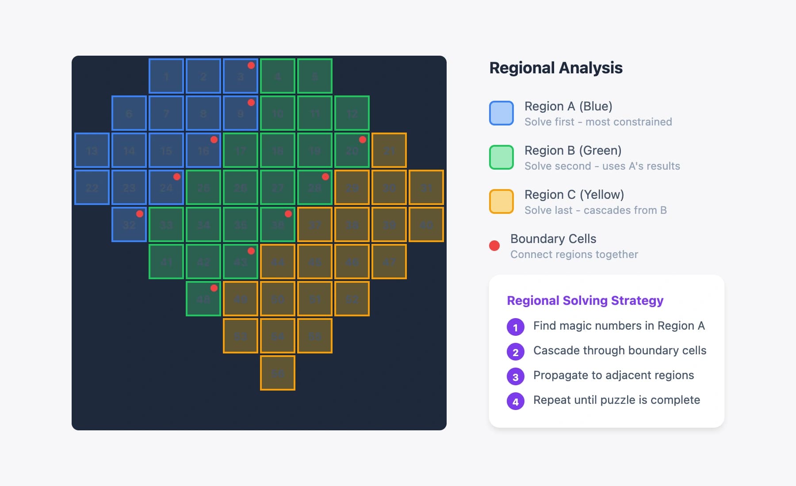This screenshot has width=796, height=486.
Task: Select blue cell 6
Action: [x=129, y=113]
